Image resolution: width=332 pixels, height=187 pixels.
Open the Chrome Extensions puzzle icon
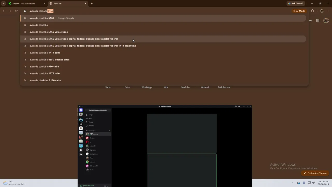coord(313,11)
